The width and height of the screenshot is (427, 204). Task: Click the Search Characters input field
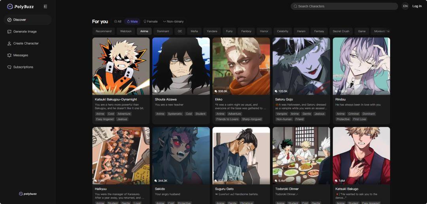344,6
